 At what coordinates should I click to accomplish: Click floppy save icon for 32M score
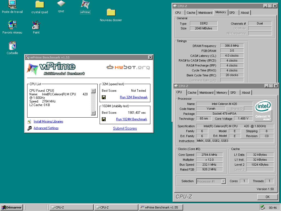pos(103,97)
